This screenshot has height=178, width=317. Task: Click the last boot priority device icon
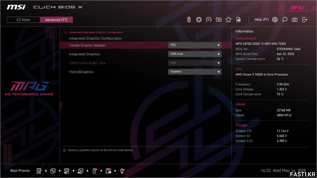(x=122, y=171)
